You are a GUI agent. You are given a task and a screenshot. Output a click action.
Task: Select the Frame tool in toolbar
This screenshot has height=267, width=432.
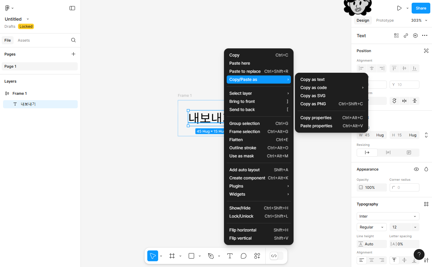[172, 256]
